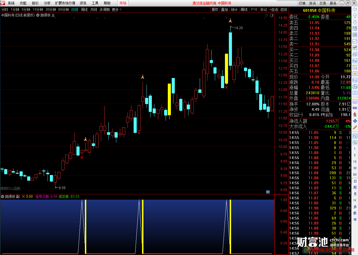This screenshot has width=358, height=255.
Task: Click the FS sidebar icon
Action: pos(355,136)
